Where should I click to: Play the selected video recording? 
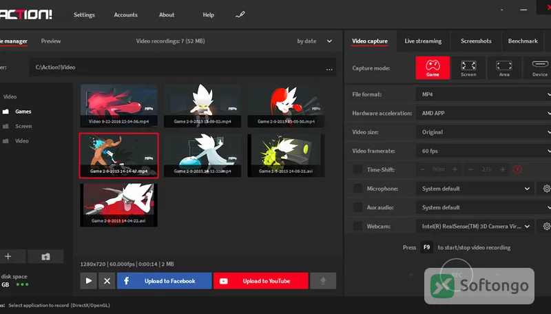[x=89, y=281]
